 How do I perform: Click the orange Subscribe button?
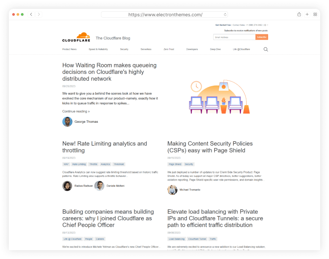pyautogui.click(x=262, y=37)
